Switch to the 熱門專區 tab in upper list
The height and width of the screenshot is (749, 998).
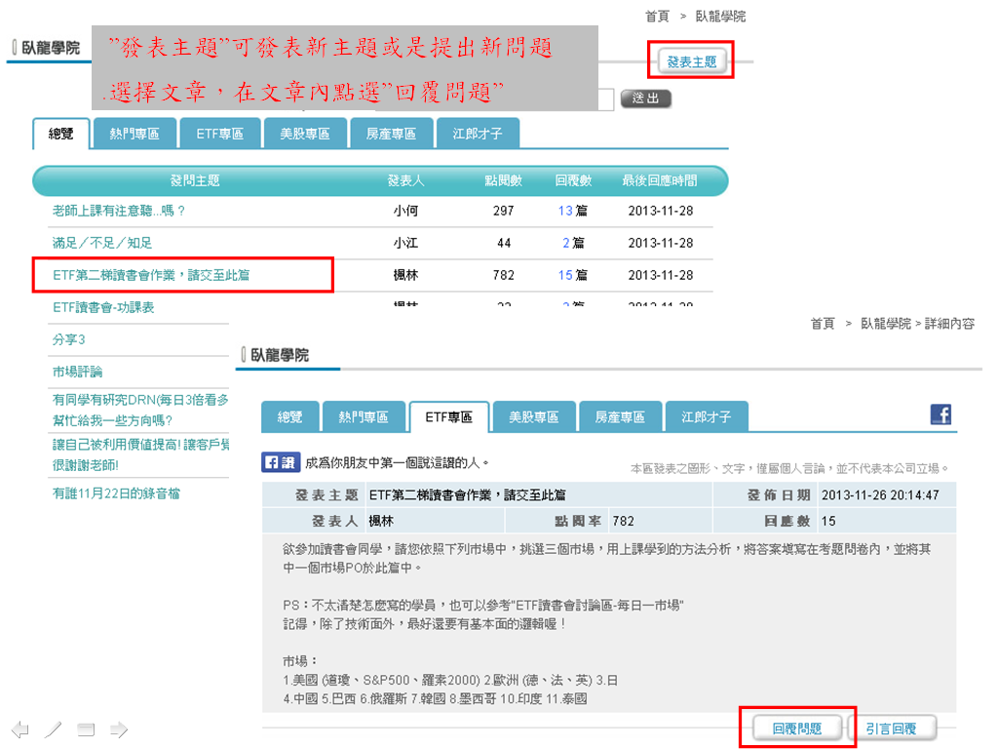pos(134,134)
